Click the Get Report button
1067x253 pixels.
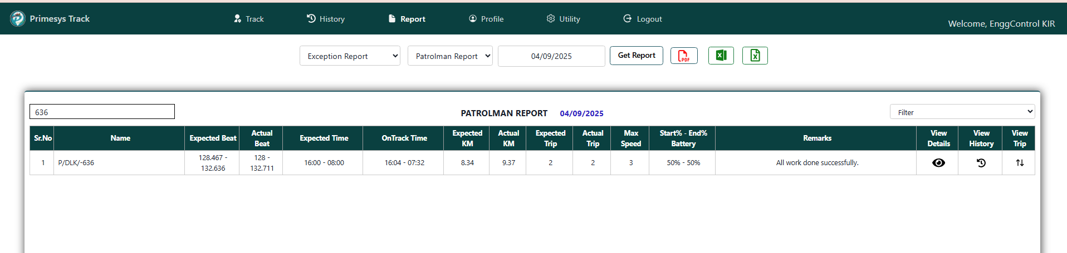click(x=636, y=56)
